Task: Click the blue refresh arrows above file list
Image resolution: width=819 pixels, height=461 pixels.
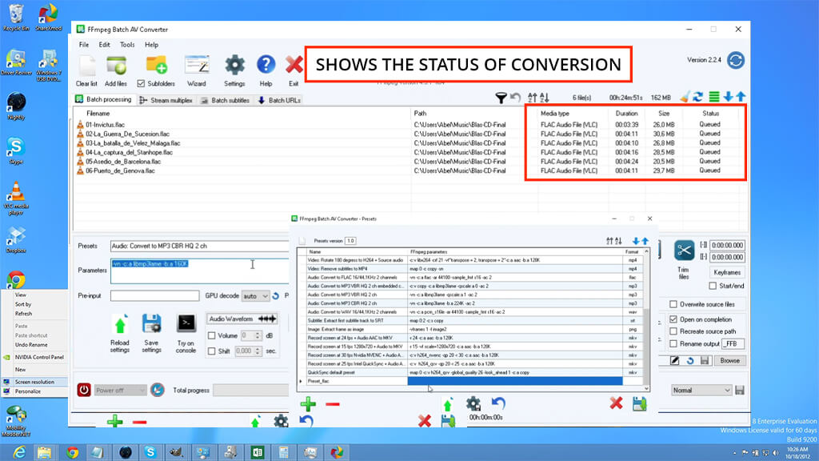Action: tap(697, 97)
